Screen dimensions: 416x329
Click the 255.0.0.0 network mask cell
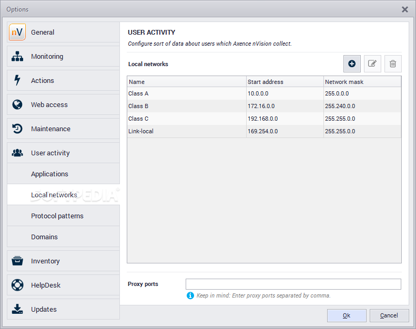point(362,93)
